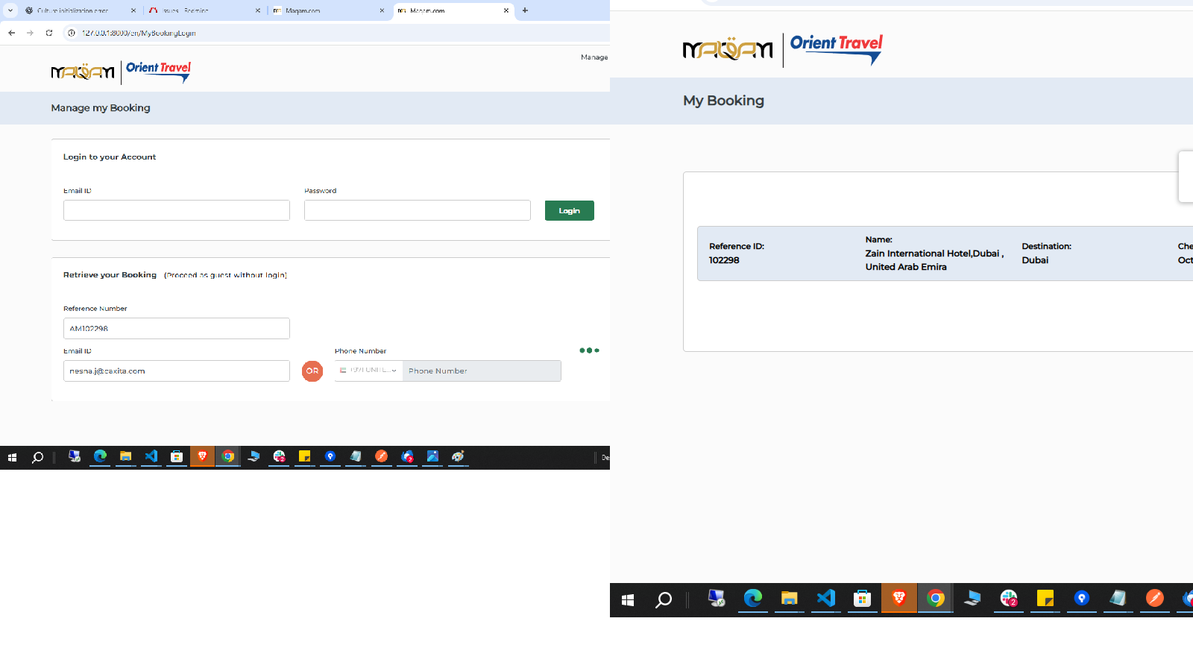Focus the Reference Number field containing AM102298
Screen dimensions: 1193x671
176,329
